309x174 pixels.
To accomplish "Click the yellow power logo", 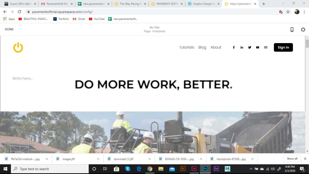I will pyautogui.click(x=18, y=48).
